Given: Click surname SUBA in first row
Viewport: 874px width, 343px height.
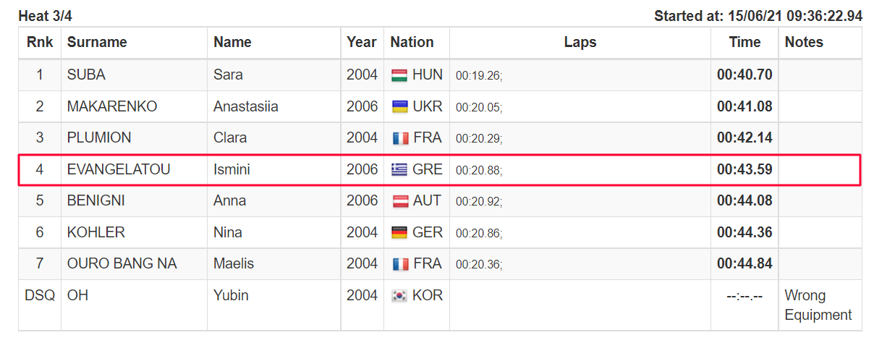Looking at the screenshot, I should (x=86, y=75).
